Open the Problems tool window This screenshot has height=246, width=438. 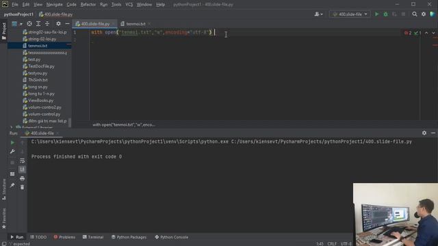coord(64,237)
